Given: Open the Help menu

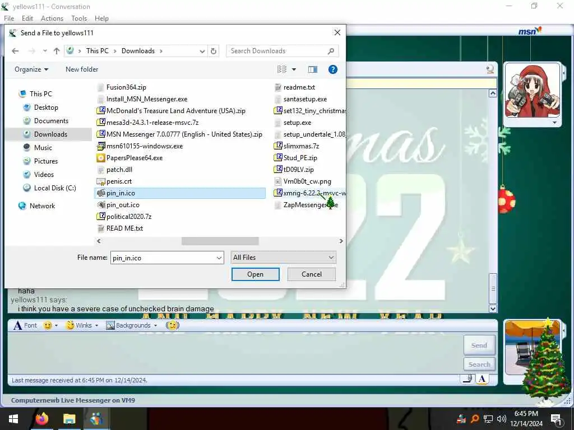Looking at the screenshot, I should pyautogui.click(x=101, y=18).
